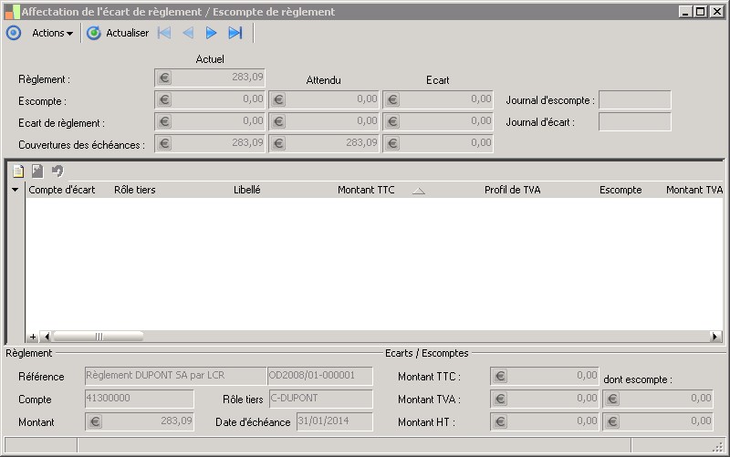
Task: Click the plus button at grid bottom-left
Action: pyautogui.click(x=34, y=337)
